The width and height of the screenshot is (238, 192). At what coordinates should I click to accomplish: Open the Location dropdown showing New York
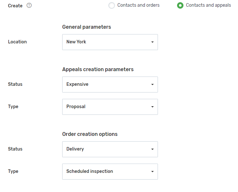coord(105,42)
